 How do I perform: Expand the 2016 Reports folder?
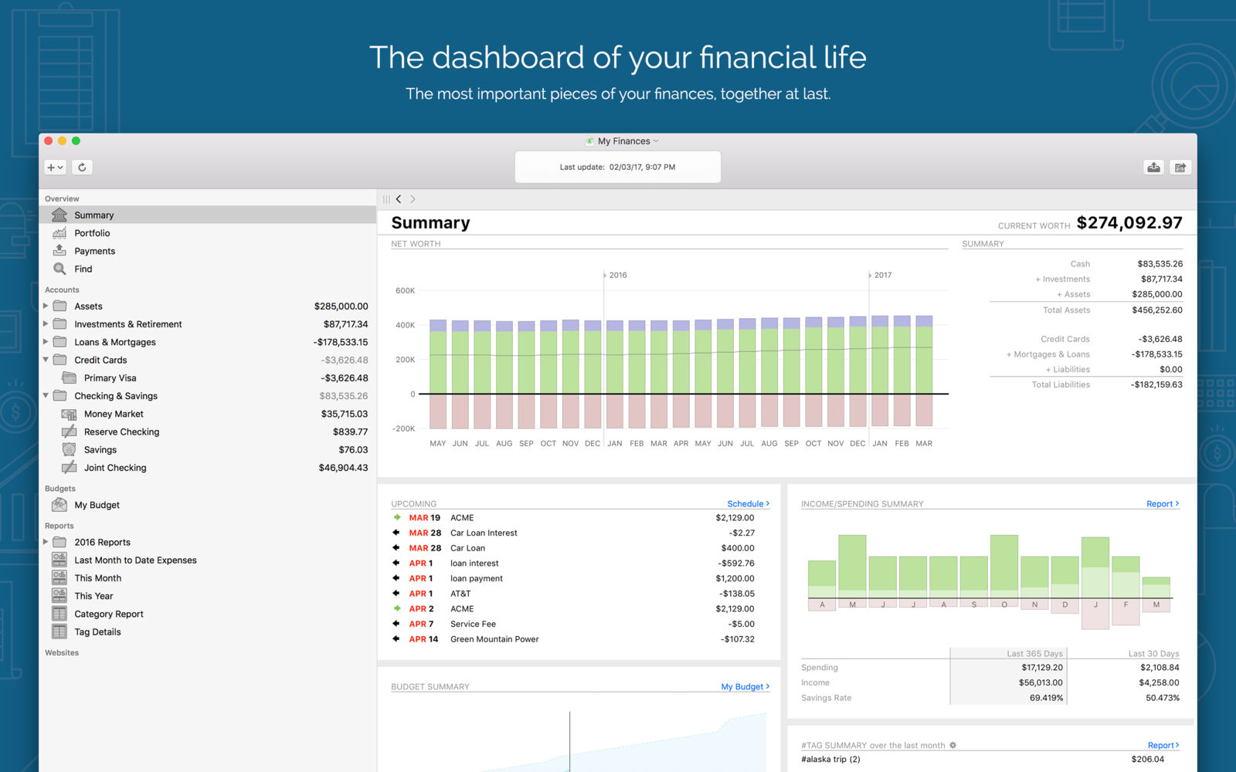[46, 542]
